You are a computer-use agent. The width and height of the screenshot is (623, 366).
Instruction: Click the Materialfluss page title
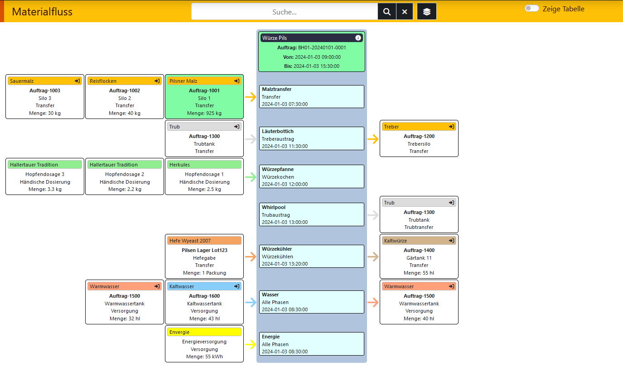pyautogui.click(x=42, y=12)
